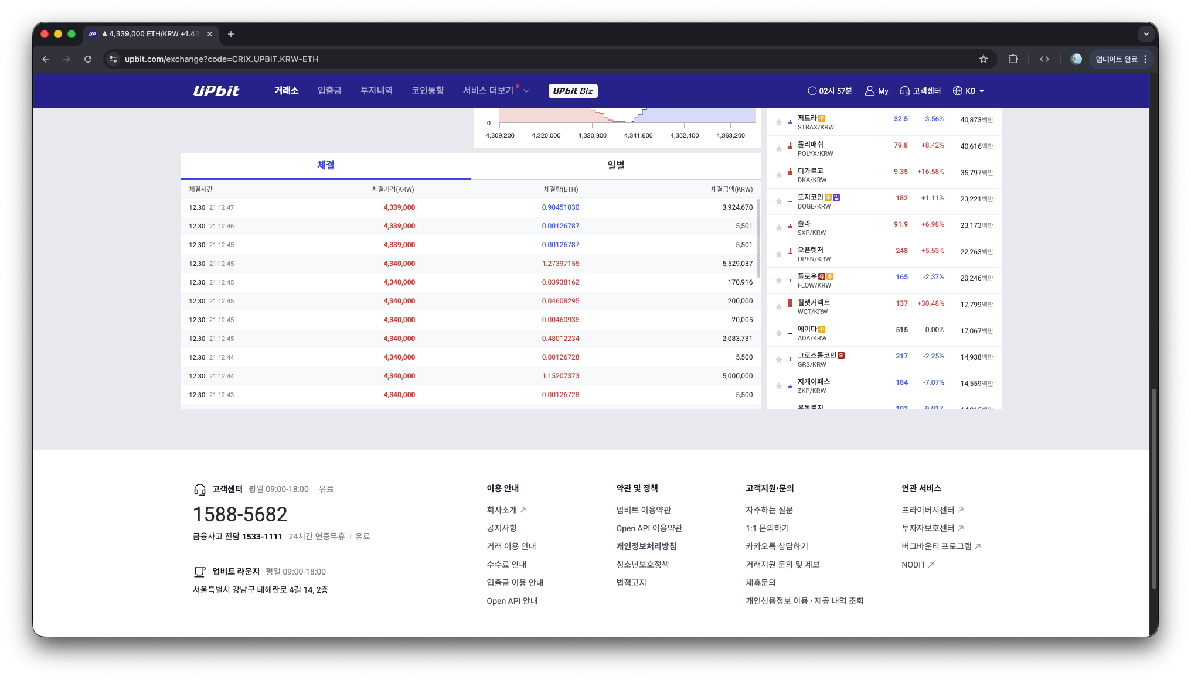
Task: Mark 에이다 as favorite
Action: point(779,333)
